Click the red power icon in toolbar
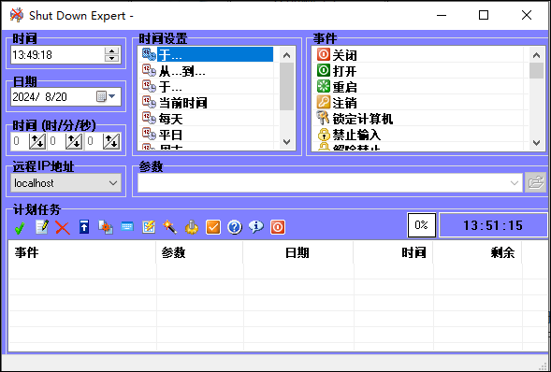This screenshot has height=372, width=551. point(278,227)
